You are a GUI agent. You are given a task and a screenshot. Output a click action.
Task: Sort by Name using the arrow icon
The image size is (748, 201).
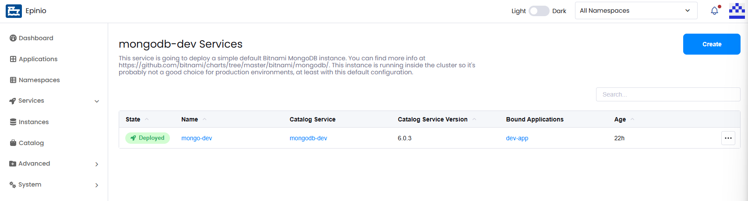[205, 119]
